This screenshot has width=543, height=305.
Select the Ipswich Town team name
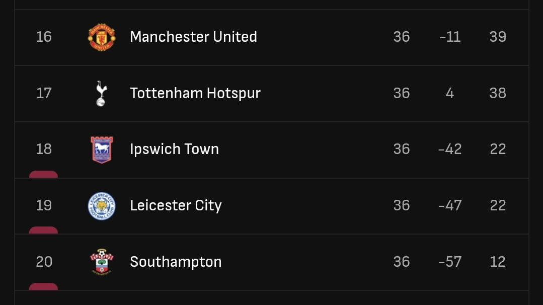174,149
